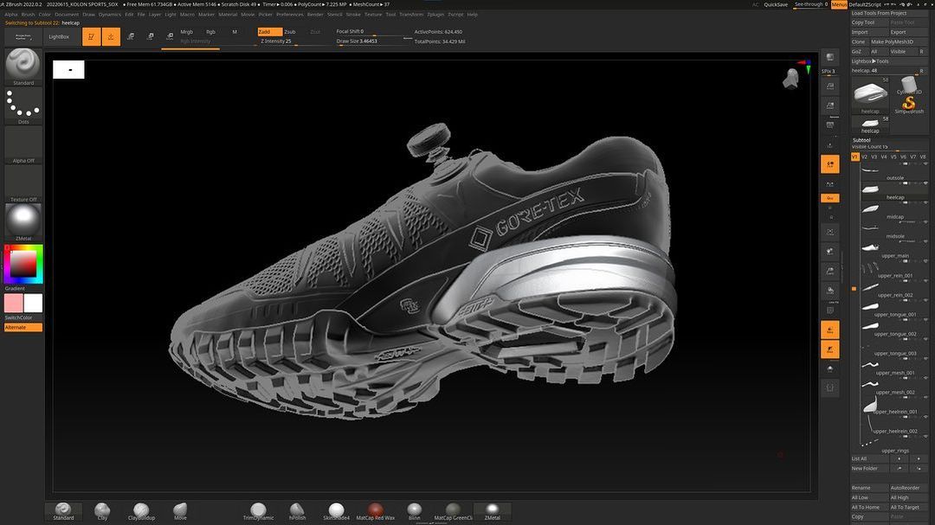Open the ZMetal material picker on left
The width and height of the screenshot is (935, 525).
(x=23, y=222)
